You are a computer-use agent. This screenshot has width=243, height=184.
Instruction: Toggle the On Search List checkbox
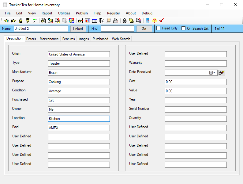[x=184, y=29]
